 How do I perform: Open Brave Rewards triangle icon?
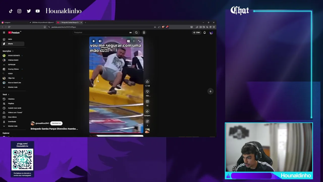[x=167, y=27]
